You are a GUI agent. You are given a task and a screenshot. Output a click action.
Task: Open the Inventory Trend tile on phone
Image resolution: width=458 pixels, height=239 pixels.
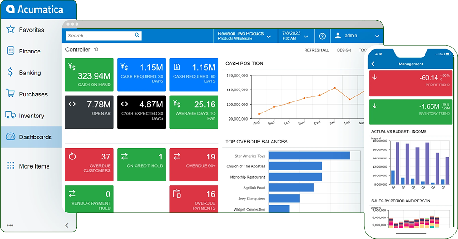pos(410,112)
